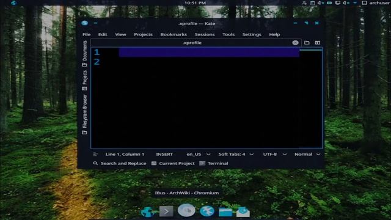Viewport: 391px width, 220px height.
Task: Click the Kate app icon in the title bar
Action: pyautogui.click(x=84, y=23)
